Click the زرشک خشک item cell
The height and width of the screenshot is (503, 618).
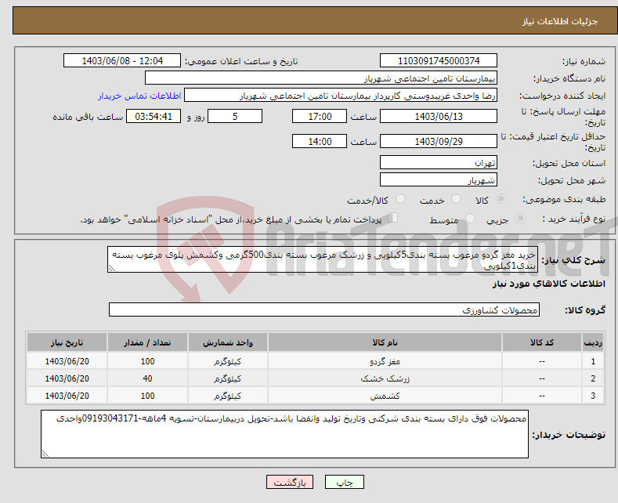tap(385, 378)
